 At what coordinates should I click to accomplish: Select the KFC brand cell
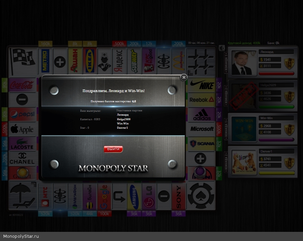click(149, 61)
